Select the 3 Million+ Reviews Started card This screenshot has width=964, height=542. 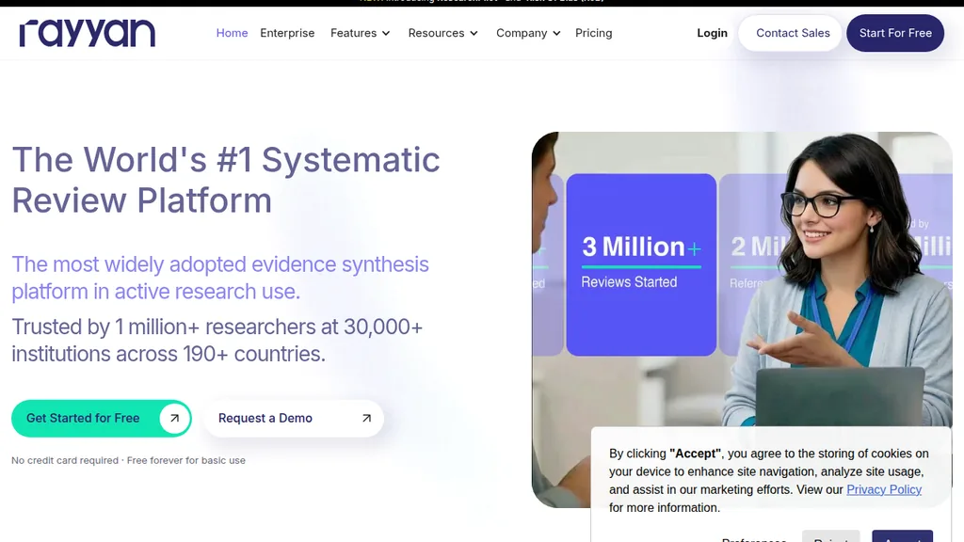[x=641, y=264]
